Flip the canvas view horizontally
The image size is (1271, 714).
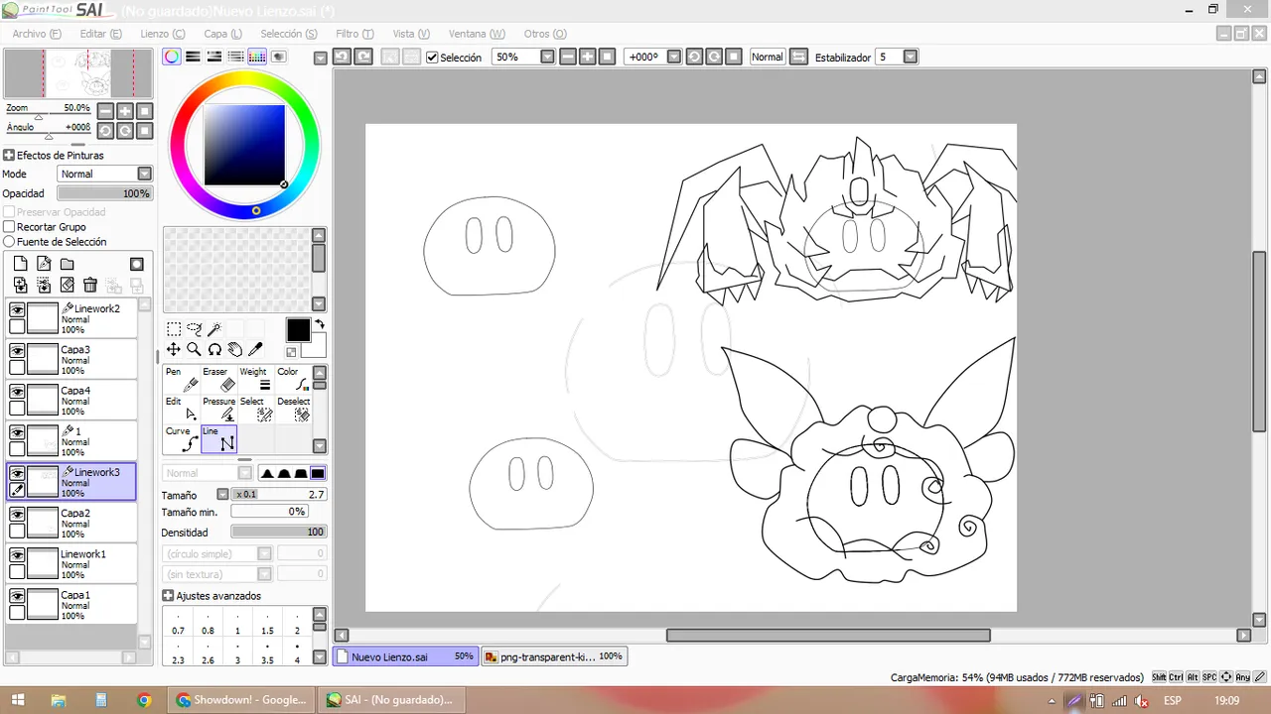click(x=799, y=57)
